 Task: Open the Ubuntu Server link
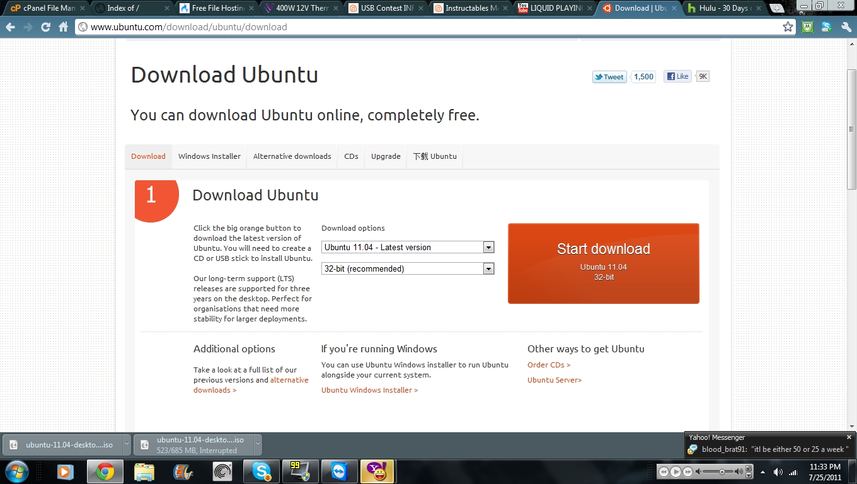point(555,380)
